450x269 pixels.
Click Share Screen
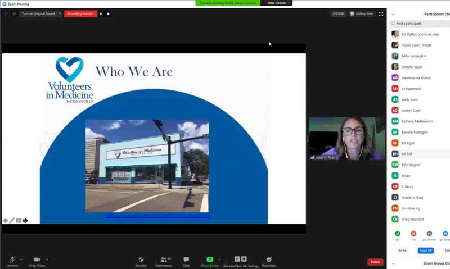pos(210,262)
